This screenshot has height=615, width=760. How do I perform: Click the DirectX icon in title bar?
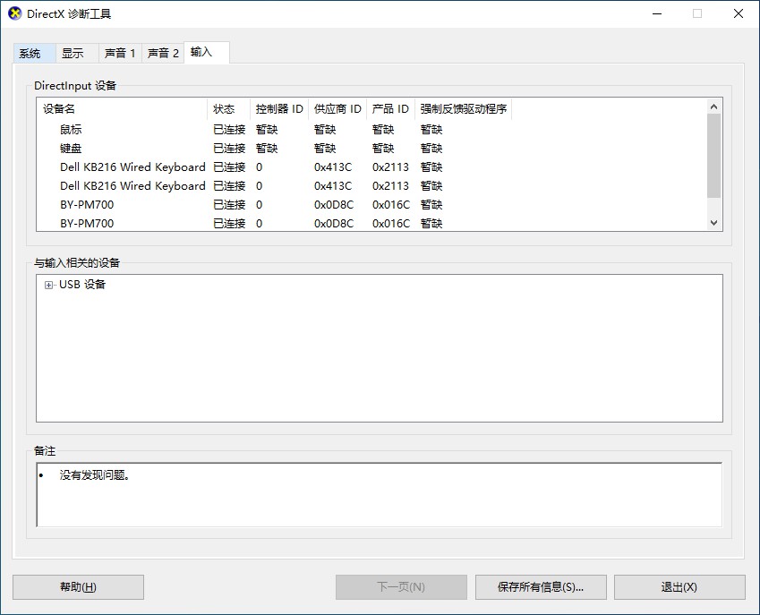14,14
